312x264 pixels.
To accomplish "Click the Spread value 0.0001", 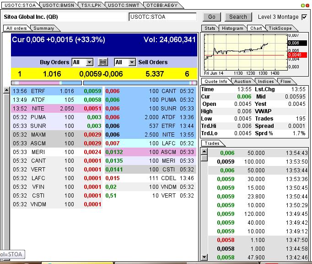I will pos(296,126).
